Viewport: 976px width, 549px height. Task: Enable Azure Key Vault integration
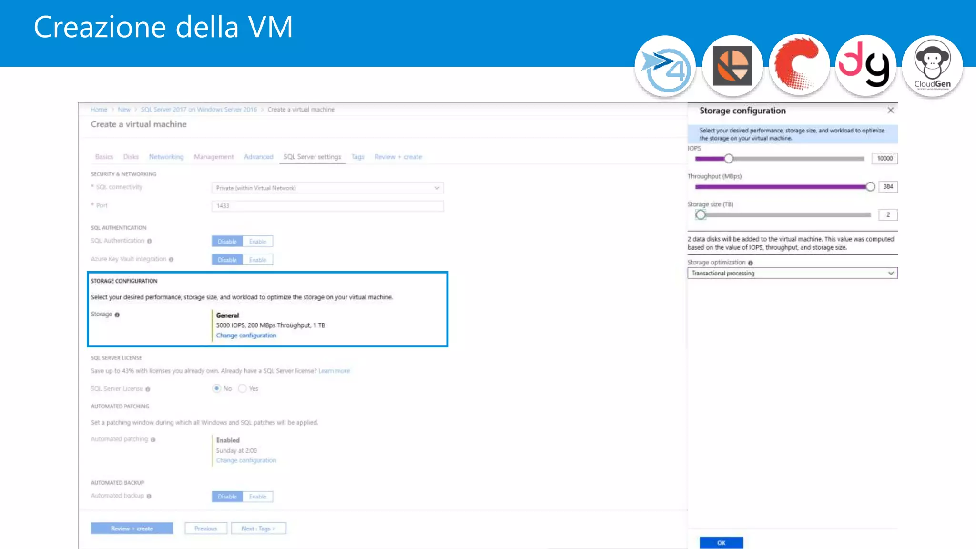[257, 260]
